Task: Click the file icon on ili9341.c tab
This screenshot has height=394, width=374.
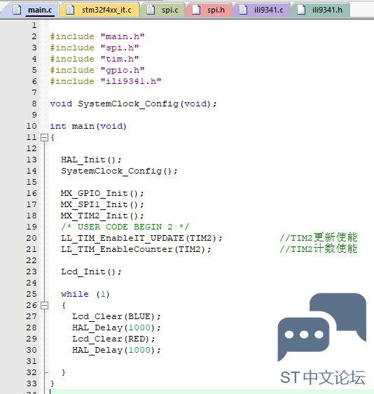Action: [x=243, y=10]
